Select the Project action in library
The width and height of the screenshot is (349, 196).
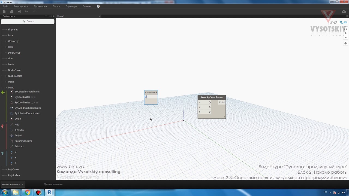point(19,136)
